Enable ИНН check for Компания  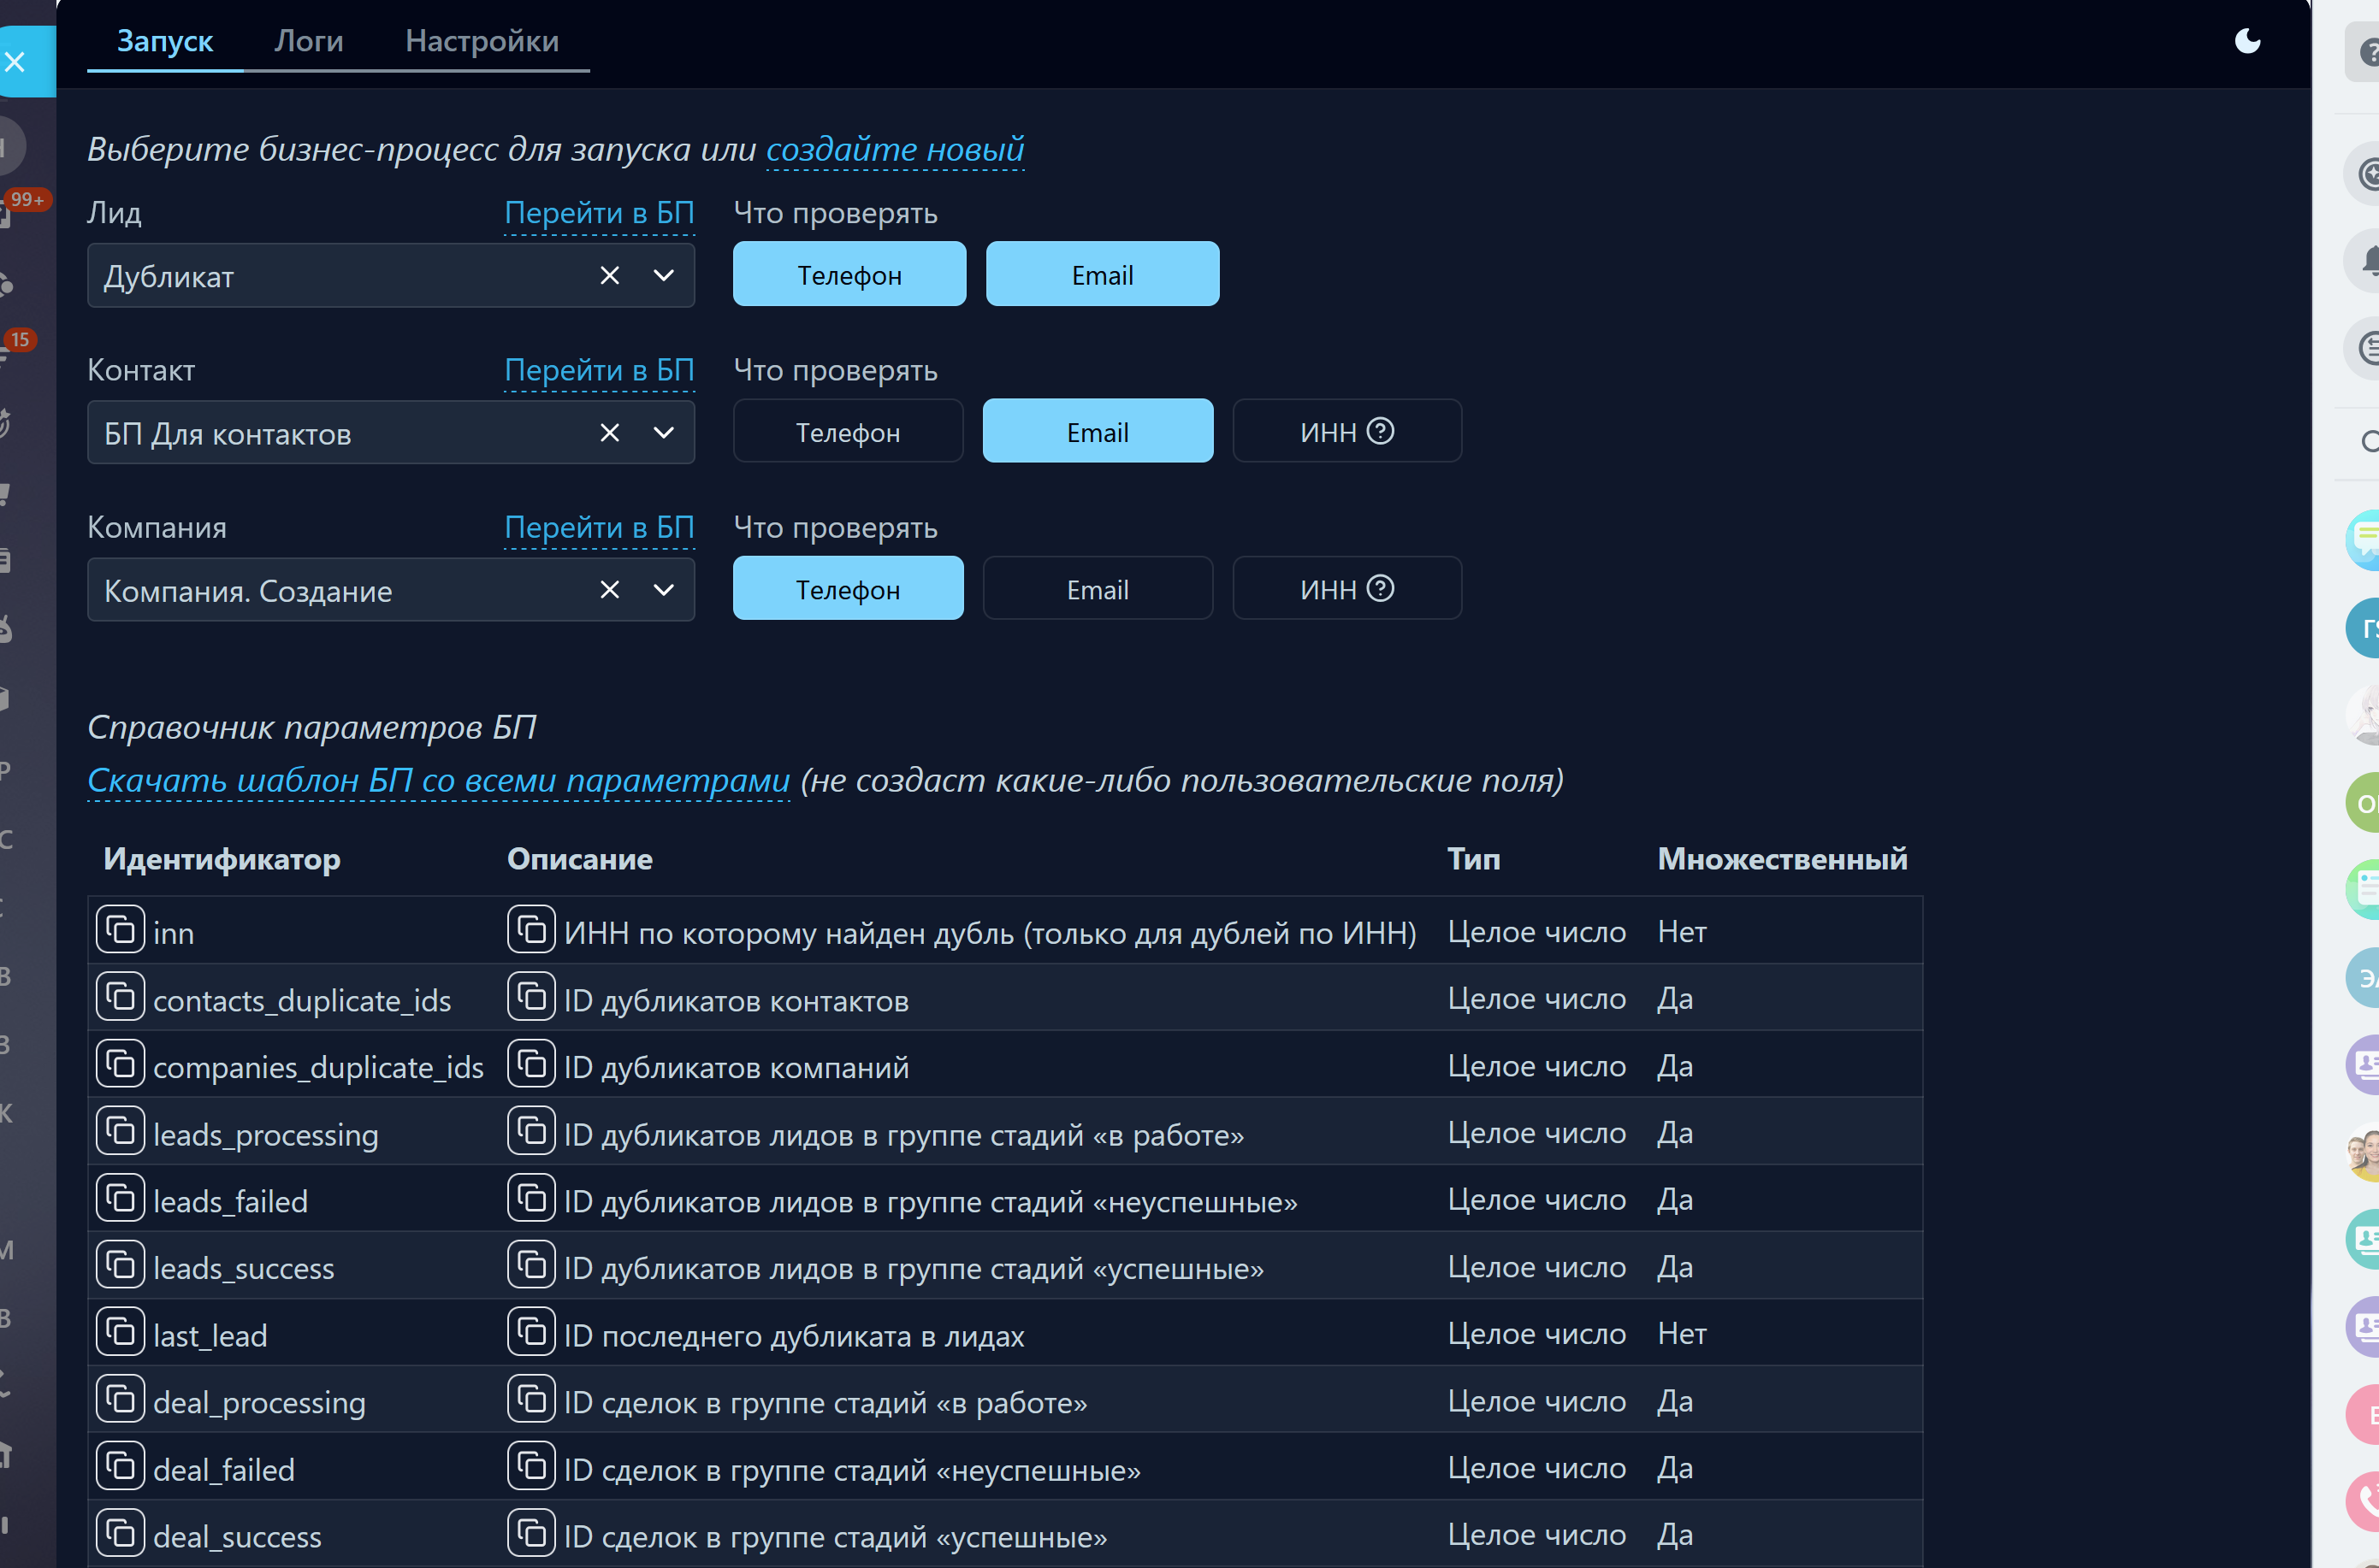(1328, 590)
